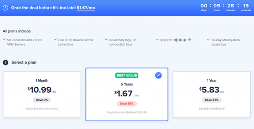
Task: Click the countdown minutes value 28
Action: pyautogui.click(x=231, y=6)
